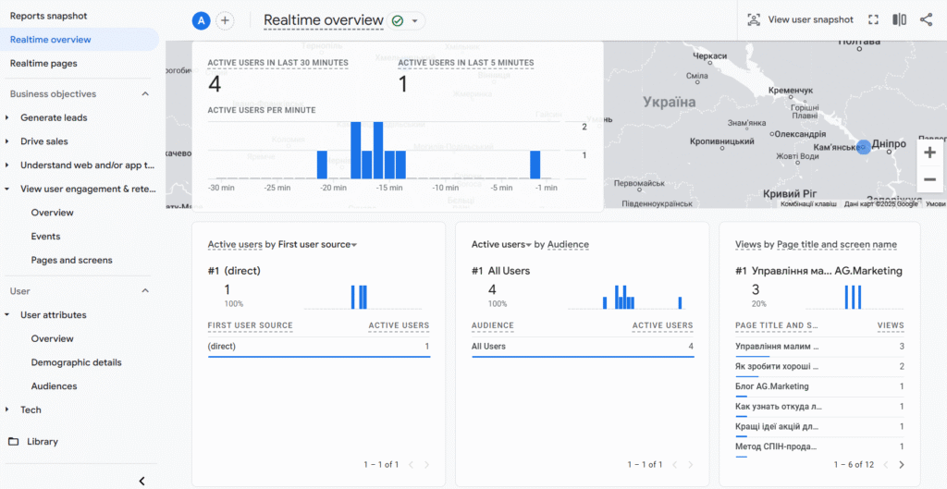Click the View user snapshot icon
947x489 pixels.
(754, 20)
